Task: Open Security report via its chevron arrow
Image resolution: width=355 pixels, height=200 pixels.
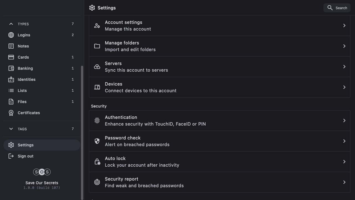Action: tap(344, 182)
